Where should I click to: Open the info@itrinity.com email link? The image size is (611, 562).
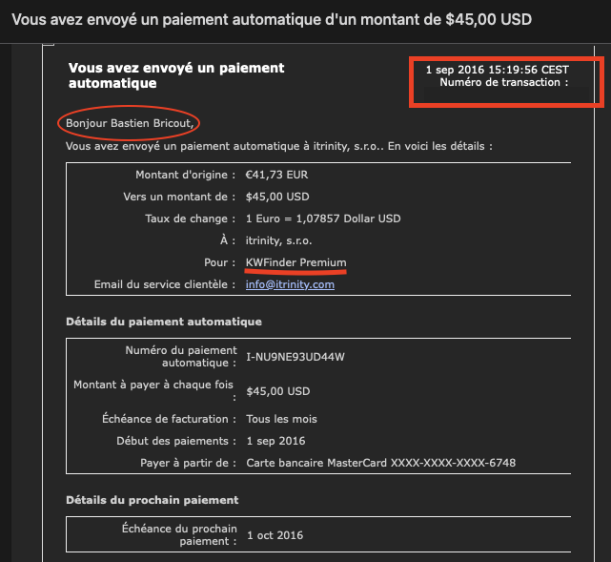(290, 284)
